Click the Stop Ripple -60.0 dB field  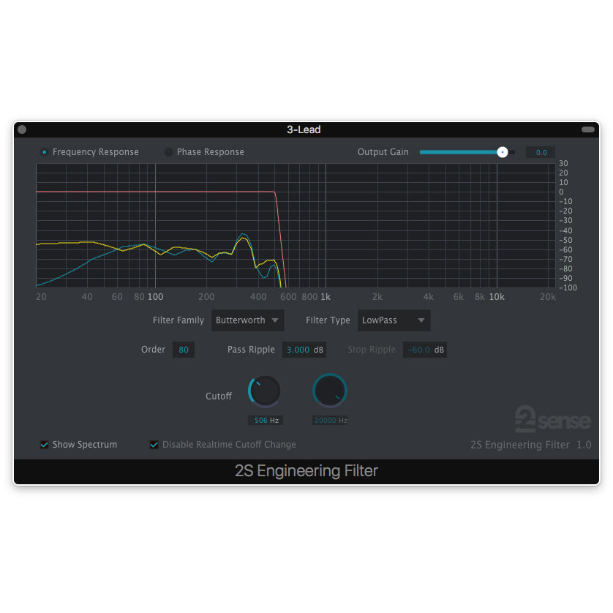point(424,350)
